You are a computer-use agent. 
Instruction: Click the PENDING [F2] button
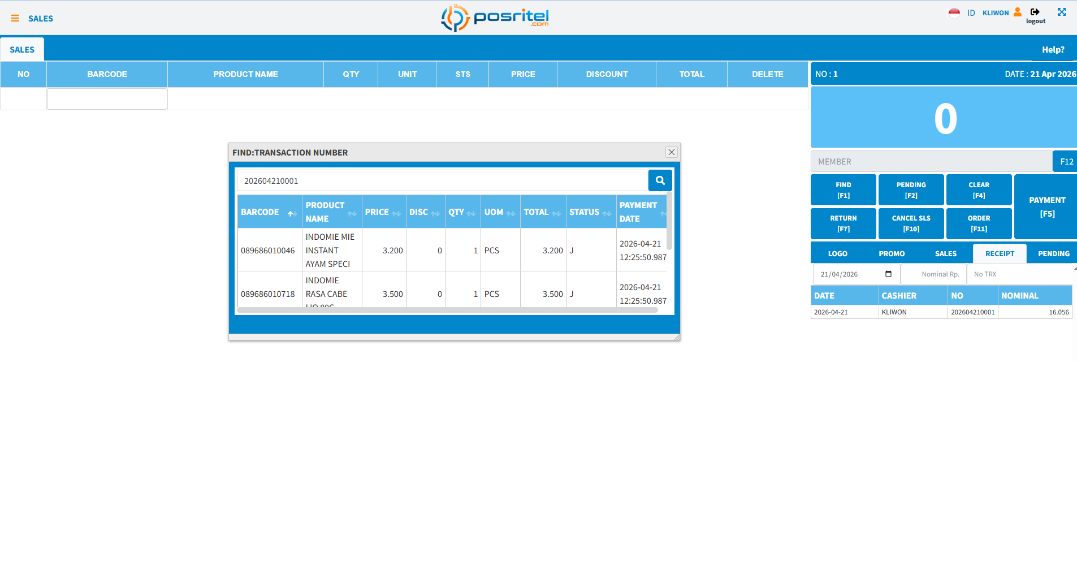point(911,190)
